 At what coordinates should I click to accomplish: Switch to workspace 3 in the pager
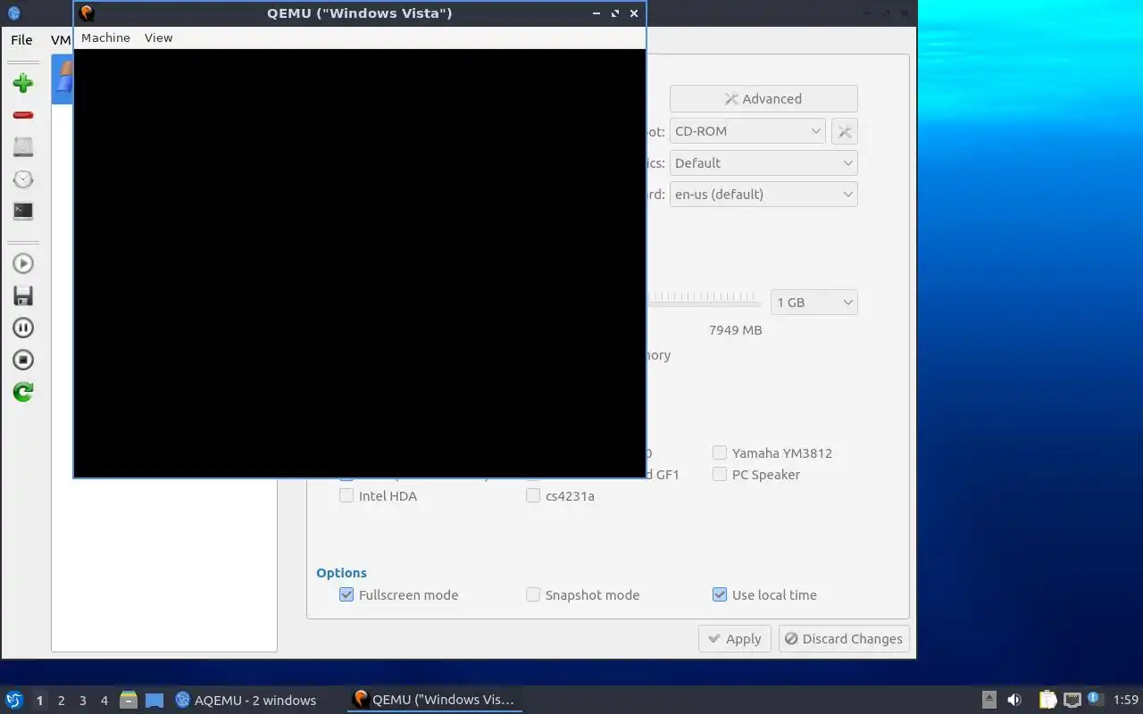pyautogui.click(x=82, y=701)
